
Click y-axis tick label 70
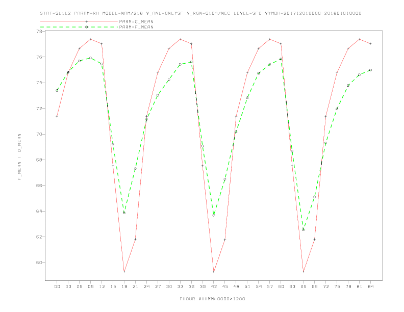click(39, 134)
